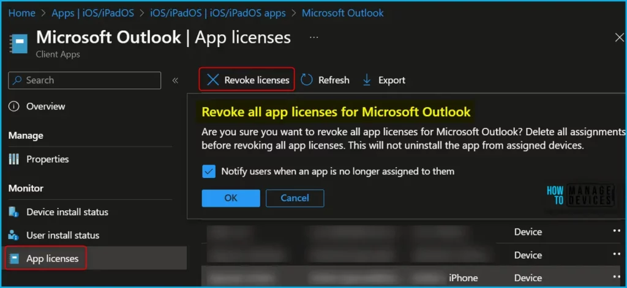The height and width of the screenshot is (288, 627).
Task: Close the App licenses blade
Action: 619,37
